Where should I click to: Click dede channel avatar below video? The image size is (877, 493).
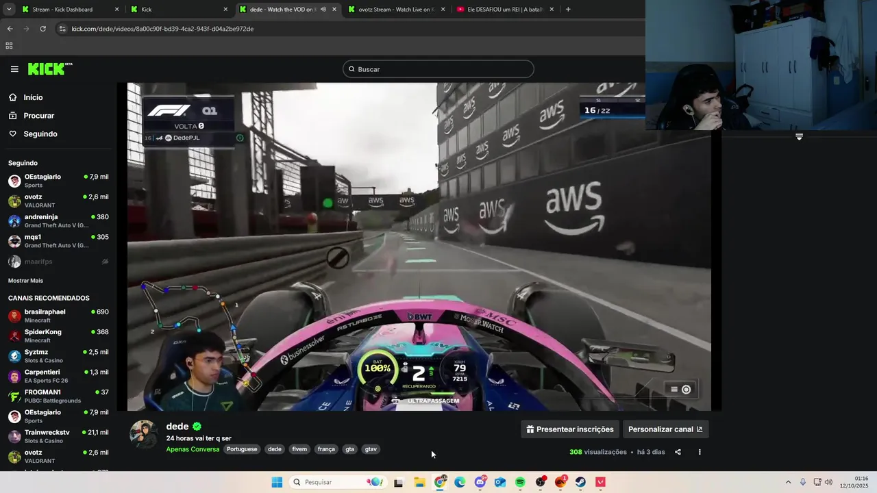coord(144,434)
